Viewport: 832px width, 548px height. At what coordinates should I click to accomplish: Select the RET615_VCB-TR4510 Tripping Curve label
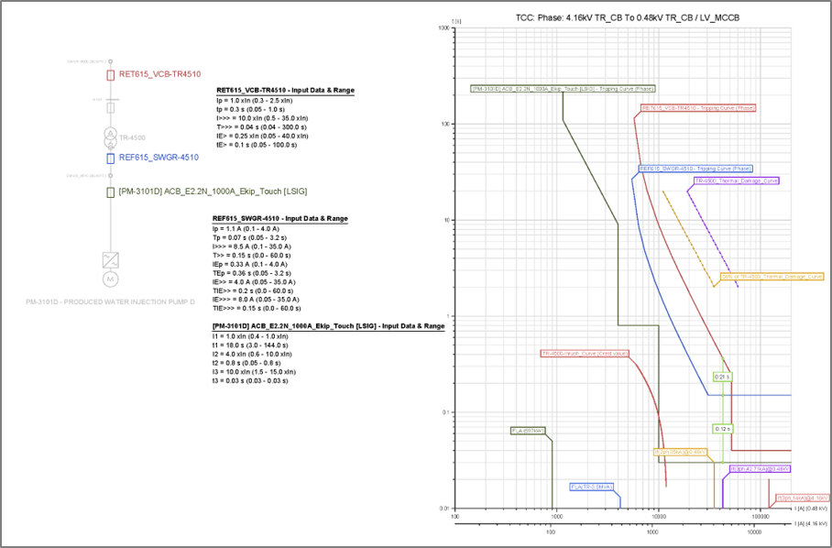click(697, 108)
